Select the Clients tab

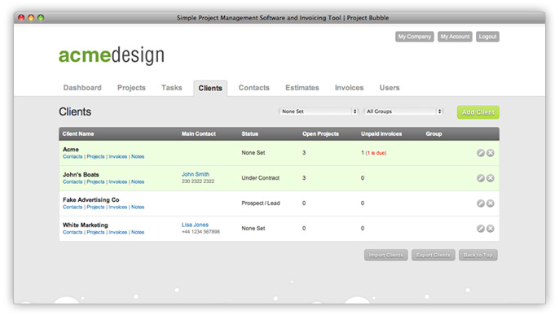210,88
